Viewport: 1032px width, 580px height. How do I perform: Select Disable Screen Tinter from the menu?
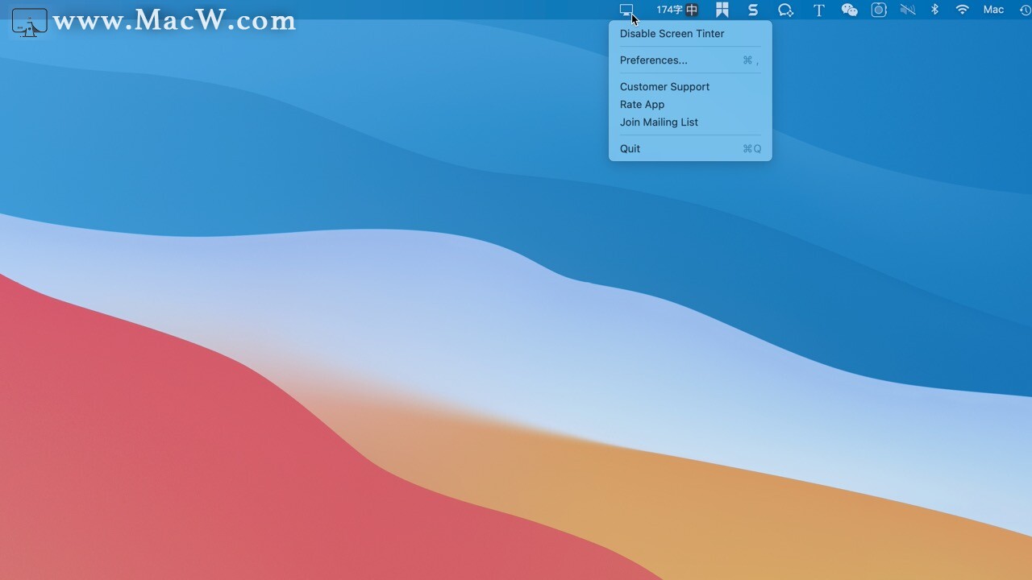[672, 33]
